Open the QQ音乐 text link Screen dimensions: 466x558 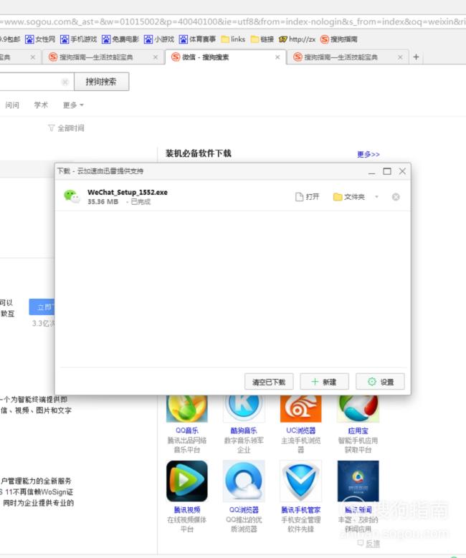point(186,430)
